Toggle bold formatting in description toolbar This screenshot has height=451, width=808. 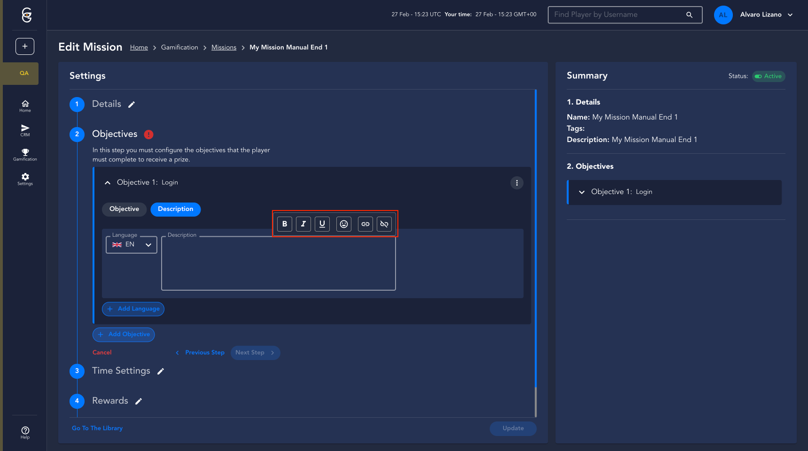click(285, 224)
